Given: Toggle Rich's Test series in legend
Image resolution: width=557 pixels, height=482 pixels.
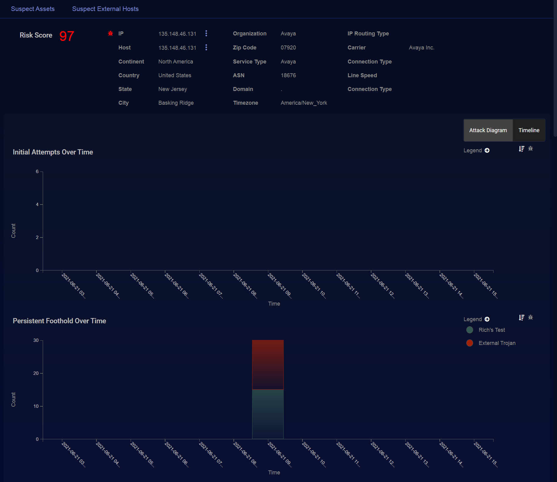Looking at the screenshot, I should point(492,330).
